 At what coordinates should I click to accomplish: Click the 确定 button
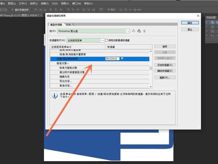pos(190,23)
